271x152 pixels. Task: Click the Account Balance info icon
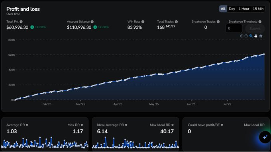click(x=92, y=22)
